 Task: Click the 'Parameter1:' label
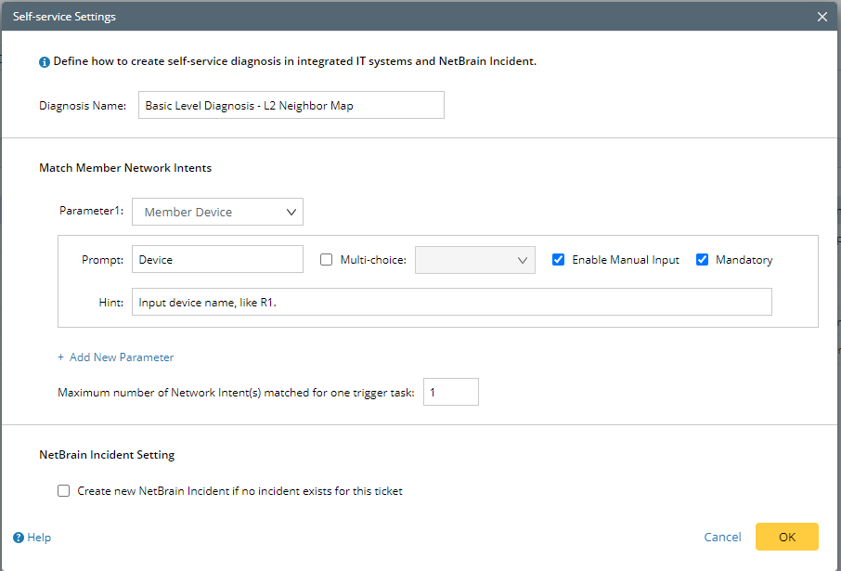(92, 211)
